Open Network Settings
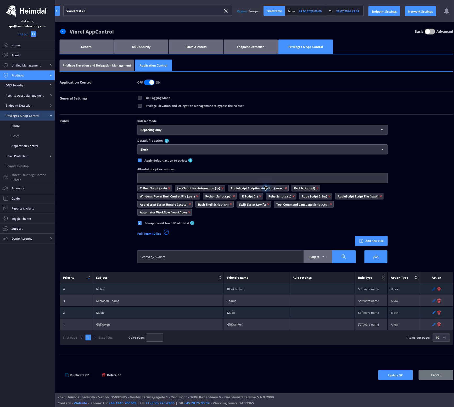454x407 pixels. (421, 11)
